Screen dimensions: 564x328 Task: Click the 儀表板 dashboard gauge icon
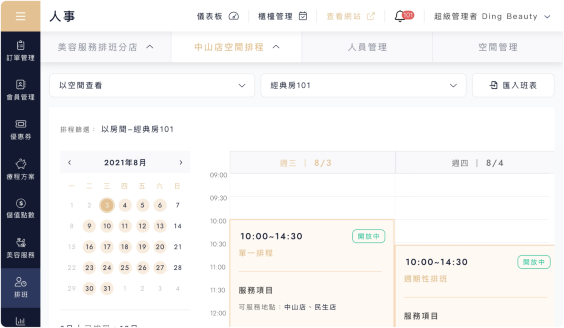coord(234,16)
